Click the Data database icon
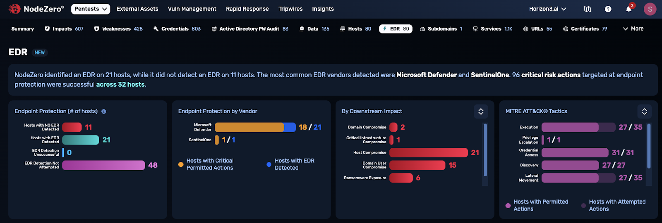This screenshot has width=662, height=223. [x=302, y=29]
